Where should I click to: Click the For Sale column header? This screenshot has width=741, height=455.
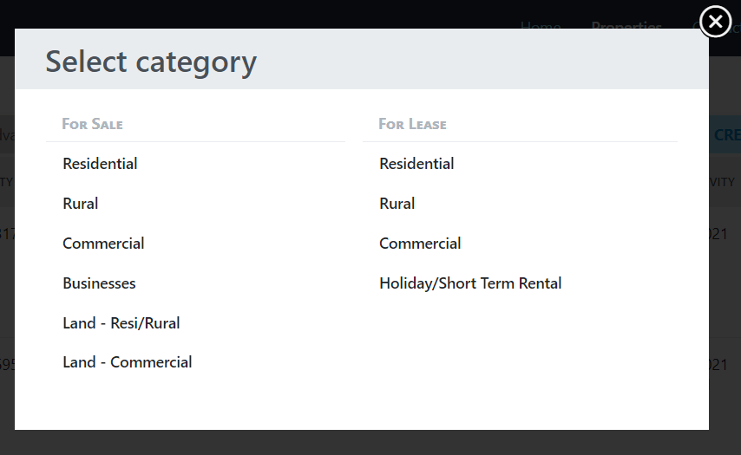(x=92, y=124)
